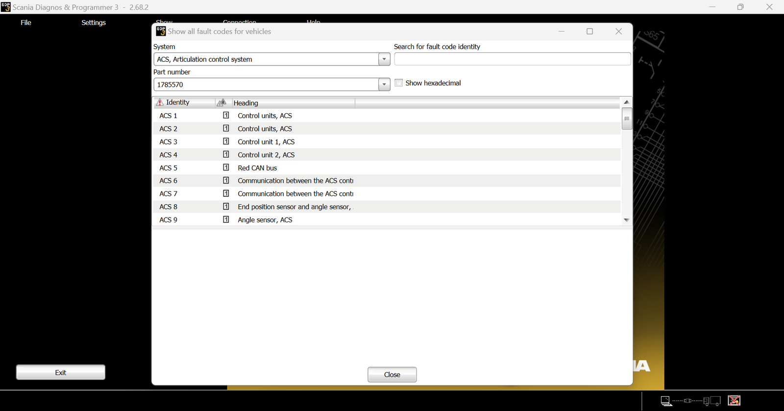Open the Part number dropdown
Viewport: 784px width, 411px height.
[x=384, y=84]
